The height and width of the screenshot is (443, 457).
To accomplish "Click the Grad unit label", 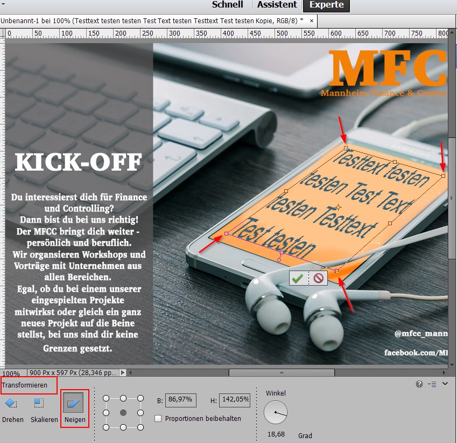I will click(x=305, y=435).
